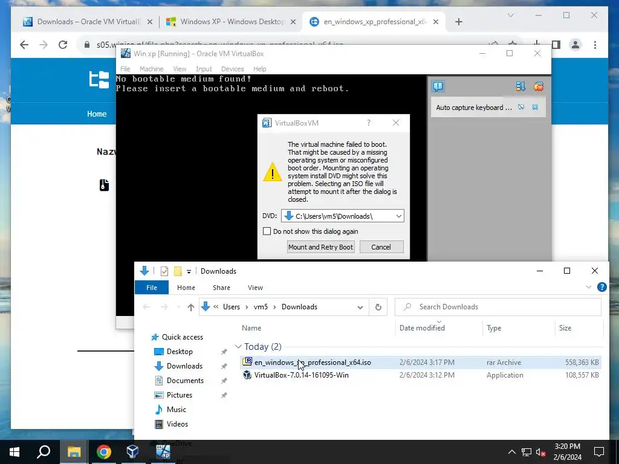The image size is (619, 464).
Task: Switch to Downloads – Oracle VM VirtualBox Chrome tab
Action: point(87,22)
